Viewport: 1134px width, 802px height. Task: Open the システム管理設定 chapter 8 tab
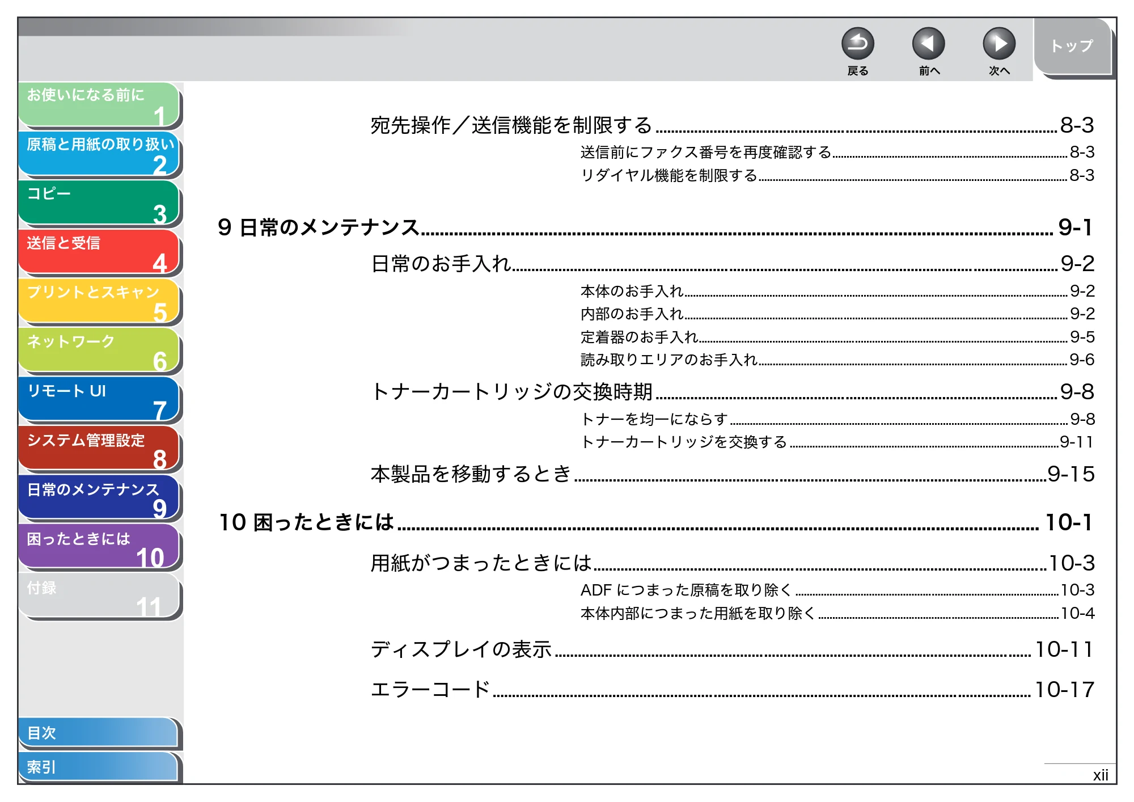tap(99, 449)
